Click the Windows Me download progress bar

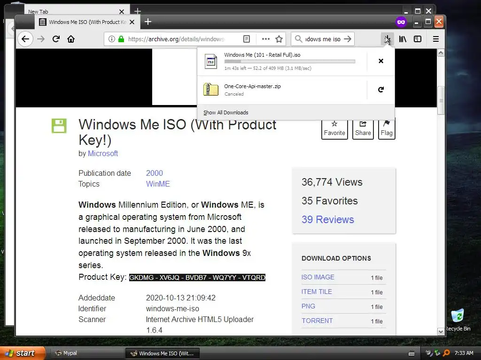289,61
